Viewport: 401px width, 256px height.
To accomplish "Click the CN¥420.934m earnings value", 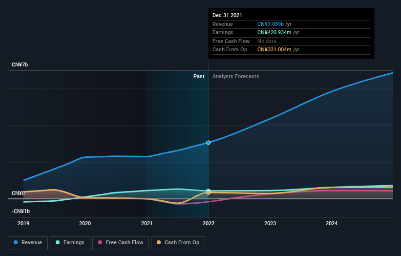I will point(274,32).
